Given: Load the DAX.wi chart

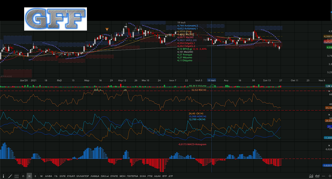Looking at the screenshot, I should pyautogui.click(x=105, y=176).
